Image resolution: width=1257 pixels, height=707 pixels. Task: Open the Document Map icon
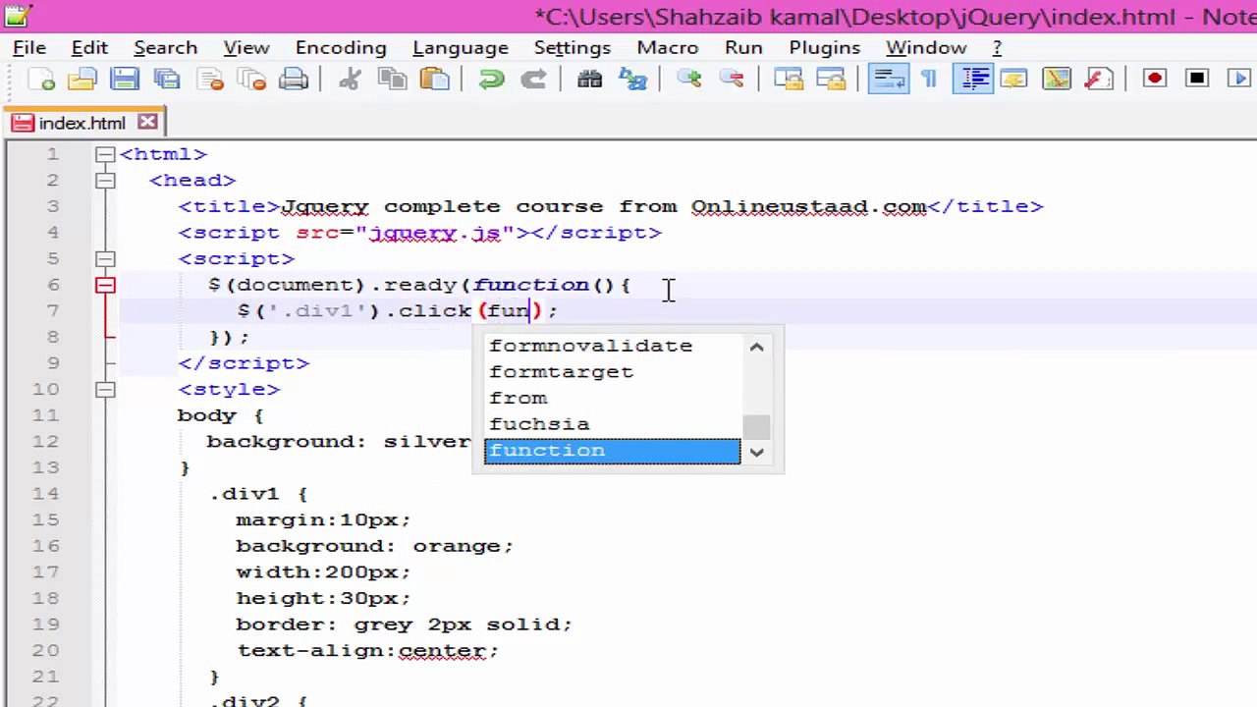coord(1056,80)
